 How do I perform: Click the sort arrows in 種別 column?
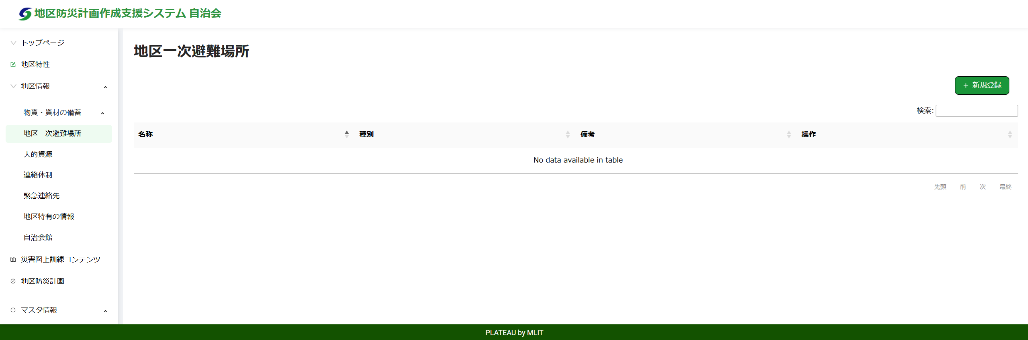(568, 134)
